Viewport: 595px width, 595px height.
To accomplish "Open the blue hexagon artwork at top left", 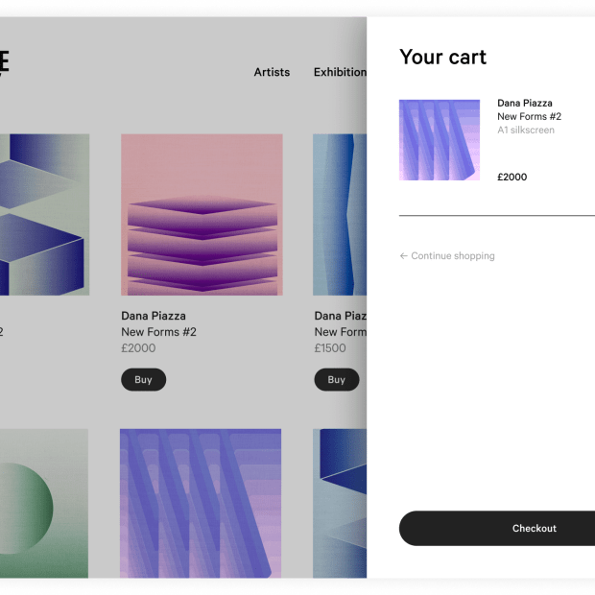I will pos(44,214).
